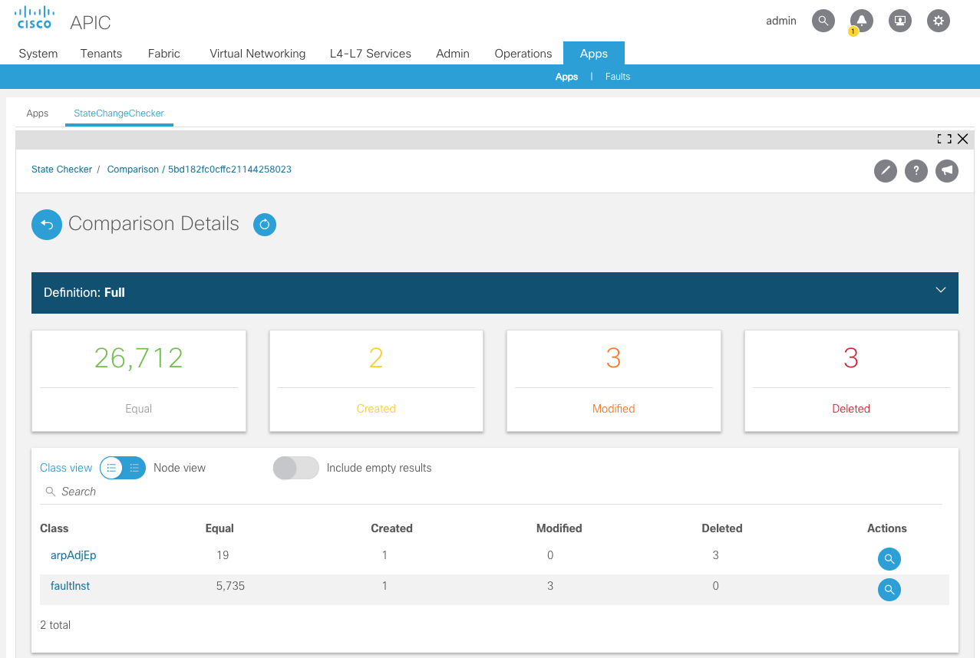The width and height of the screenshot is (980, 658).
Task: Inspect faultInst results via its magnifier action icon
Action: pos(889,589)
